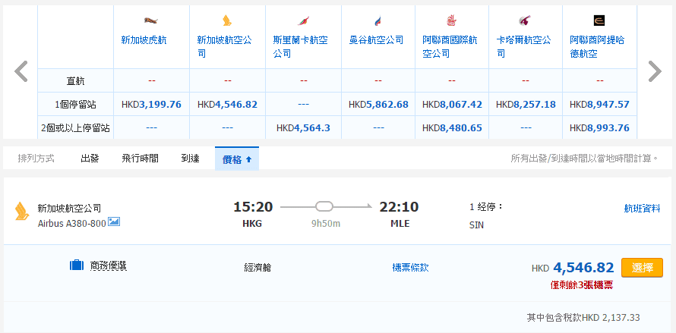Click the SriLankan Airlines logo
This screenshot has width=676, height=333.
click(303, 20)
